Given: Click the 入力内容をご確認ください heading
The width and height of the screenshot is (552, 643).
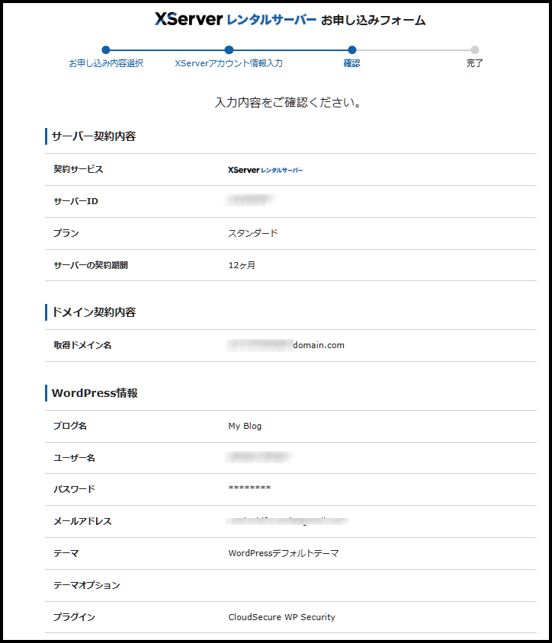Looking at the screenshot, I should (288, 103).
